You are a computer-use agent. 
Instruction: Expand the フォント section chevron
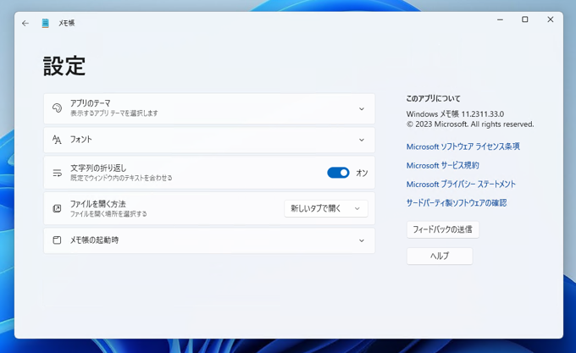coord(362,141)
